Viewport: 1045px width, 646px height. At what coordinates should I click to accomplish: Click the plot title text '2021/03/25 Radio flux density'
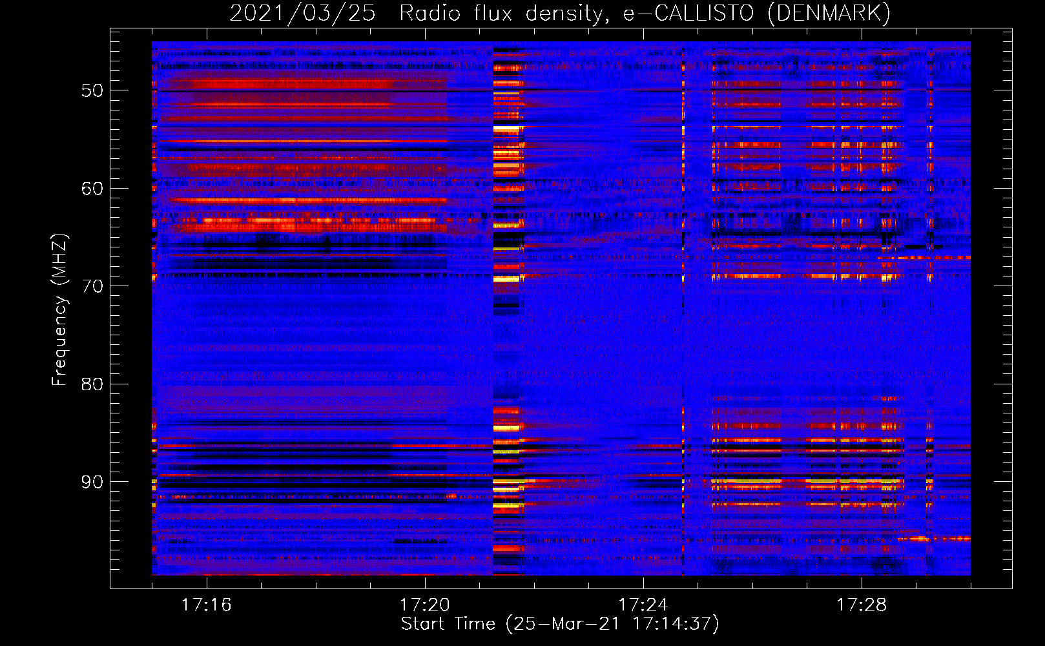pos(419,14)
